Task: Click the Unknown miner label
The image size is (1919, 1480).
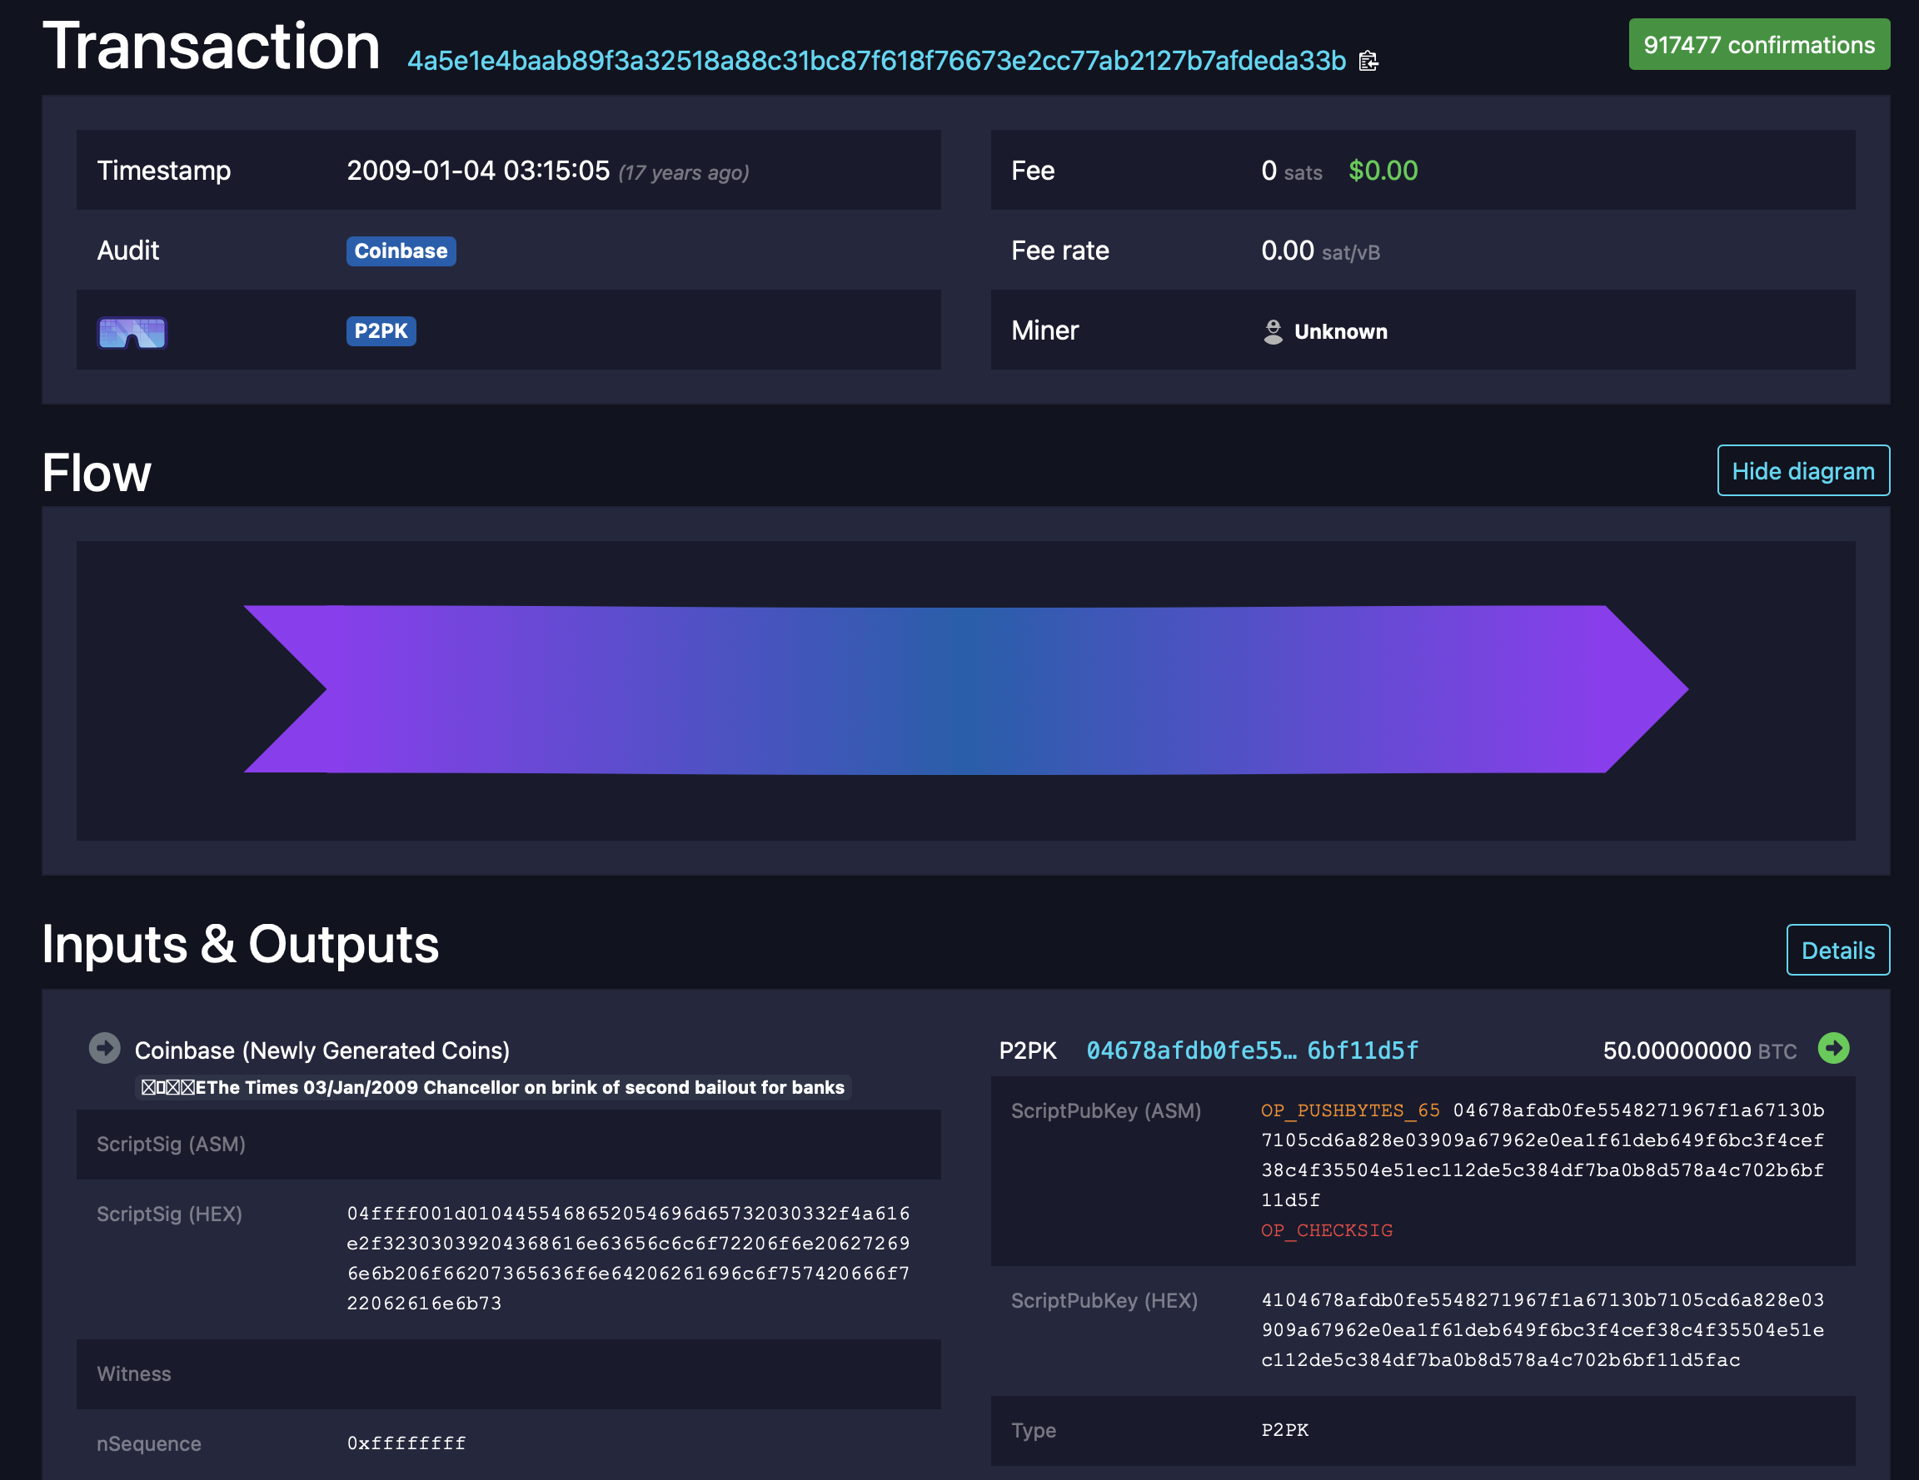Action: coord(1340,332)
